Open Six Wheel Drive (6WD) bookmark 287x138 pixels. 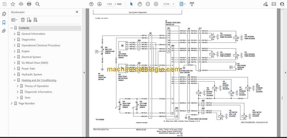(35, 63)
